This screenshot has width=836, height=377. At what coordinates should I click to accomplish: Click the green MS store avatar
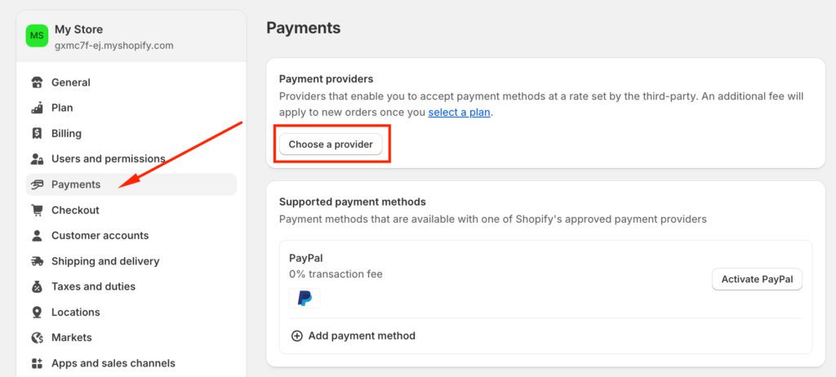[x=38, y=36]
